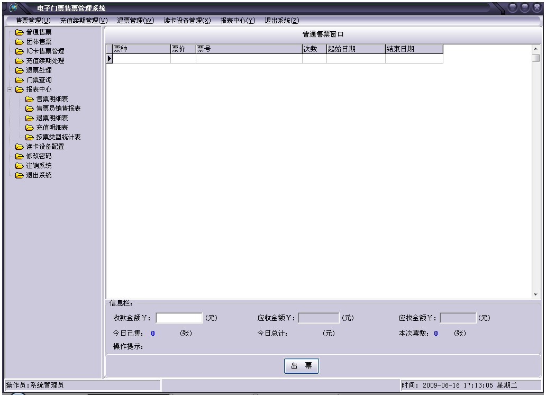Click the 普通售票 folder icon
Viewport: 546px width, 395px height.
[20, 32]
